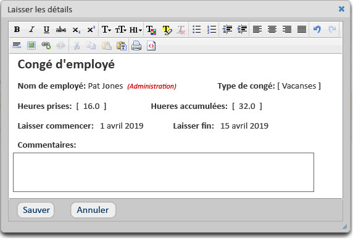353x240 pixels.
Task: View the HTML source code
Action: tap(151, 46)
